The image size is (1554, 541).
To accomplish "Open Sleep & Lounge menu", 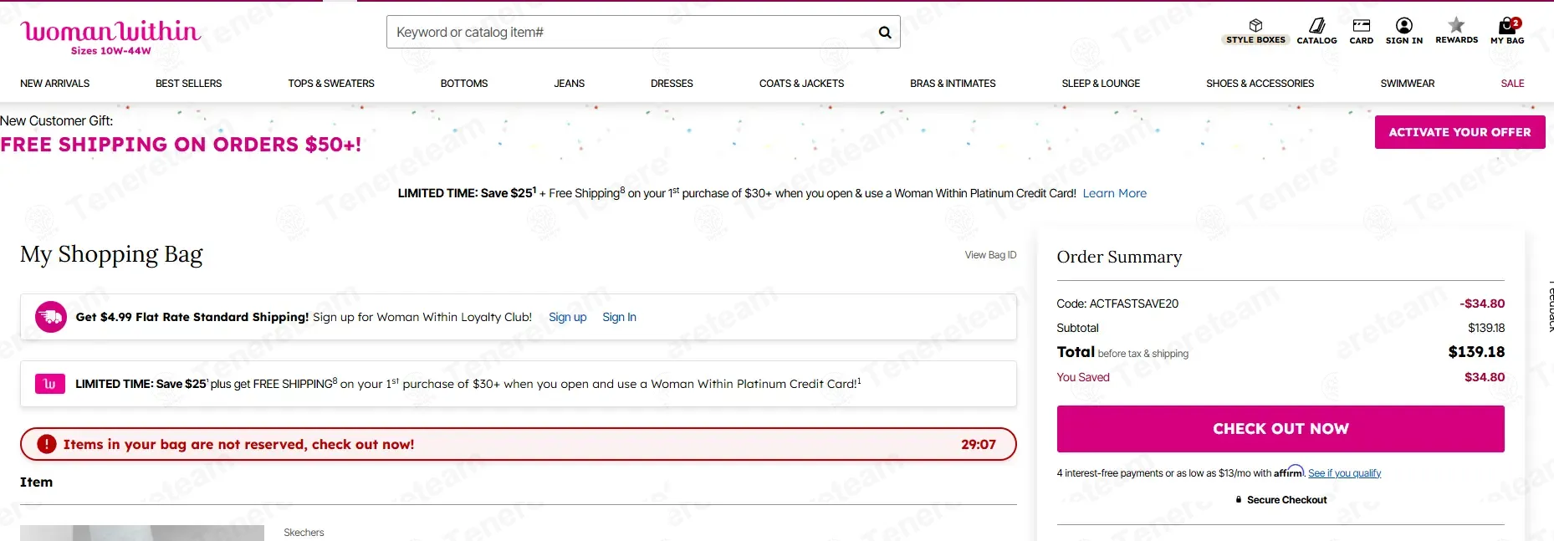I will tap(1101, 84).
